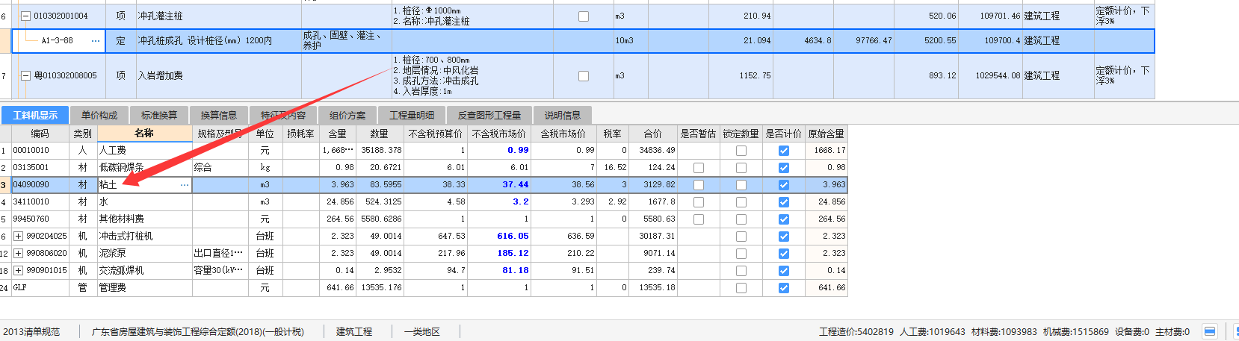The width and height of the screenshot is (1239, 341).
Task: Click the 不含税市场价 column header
Action: pos(499,134)
